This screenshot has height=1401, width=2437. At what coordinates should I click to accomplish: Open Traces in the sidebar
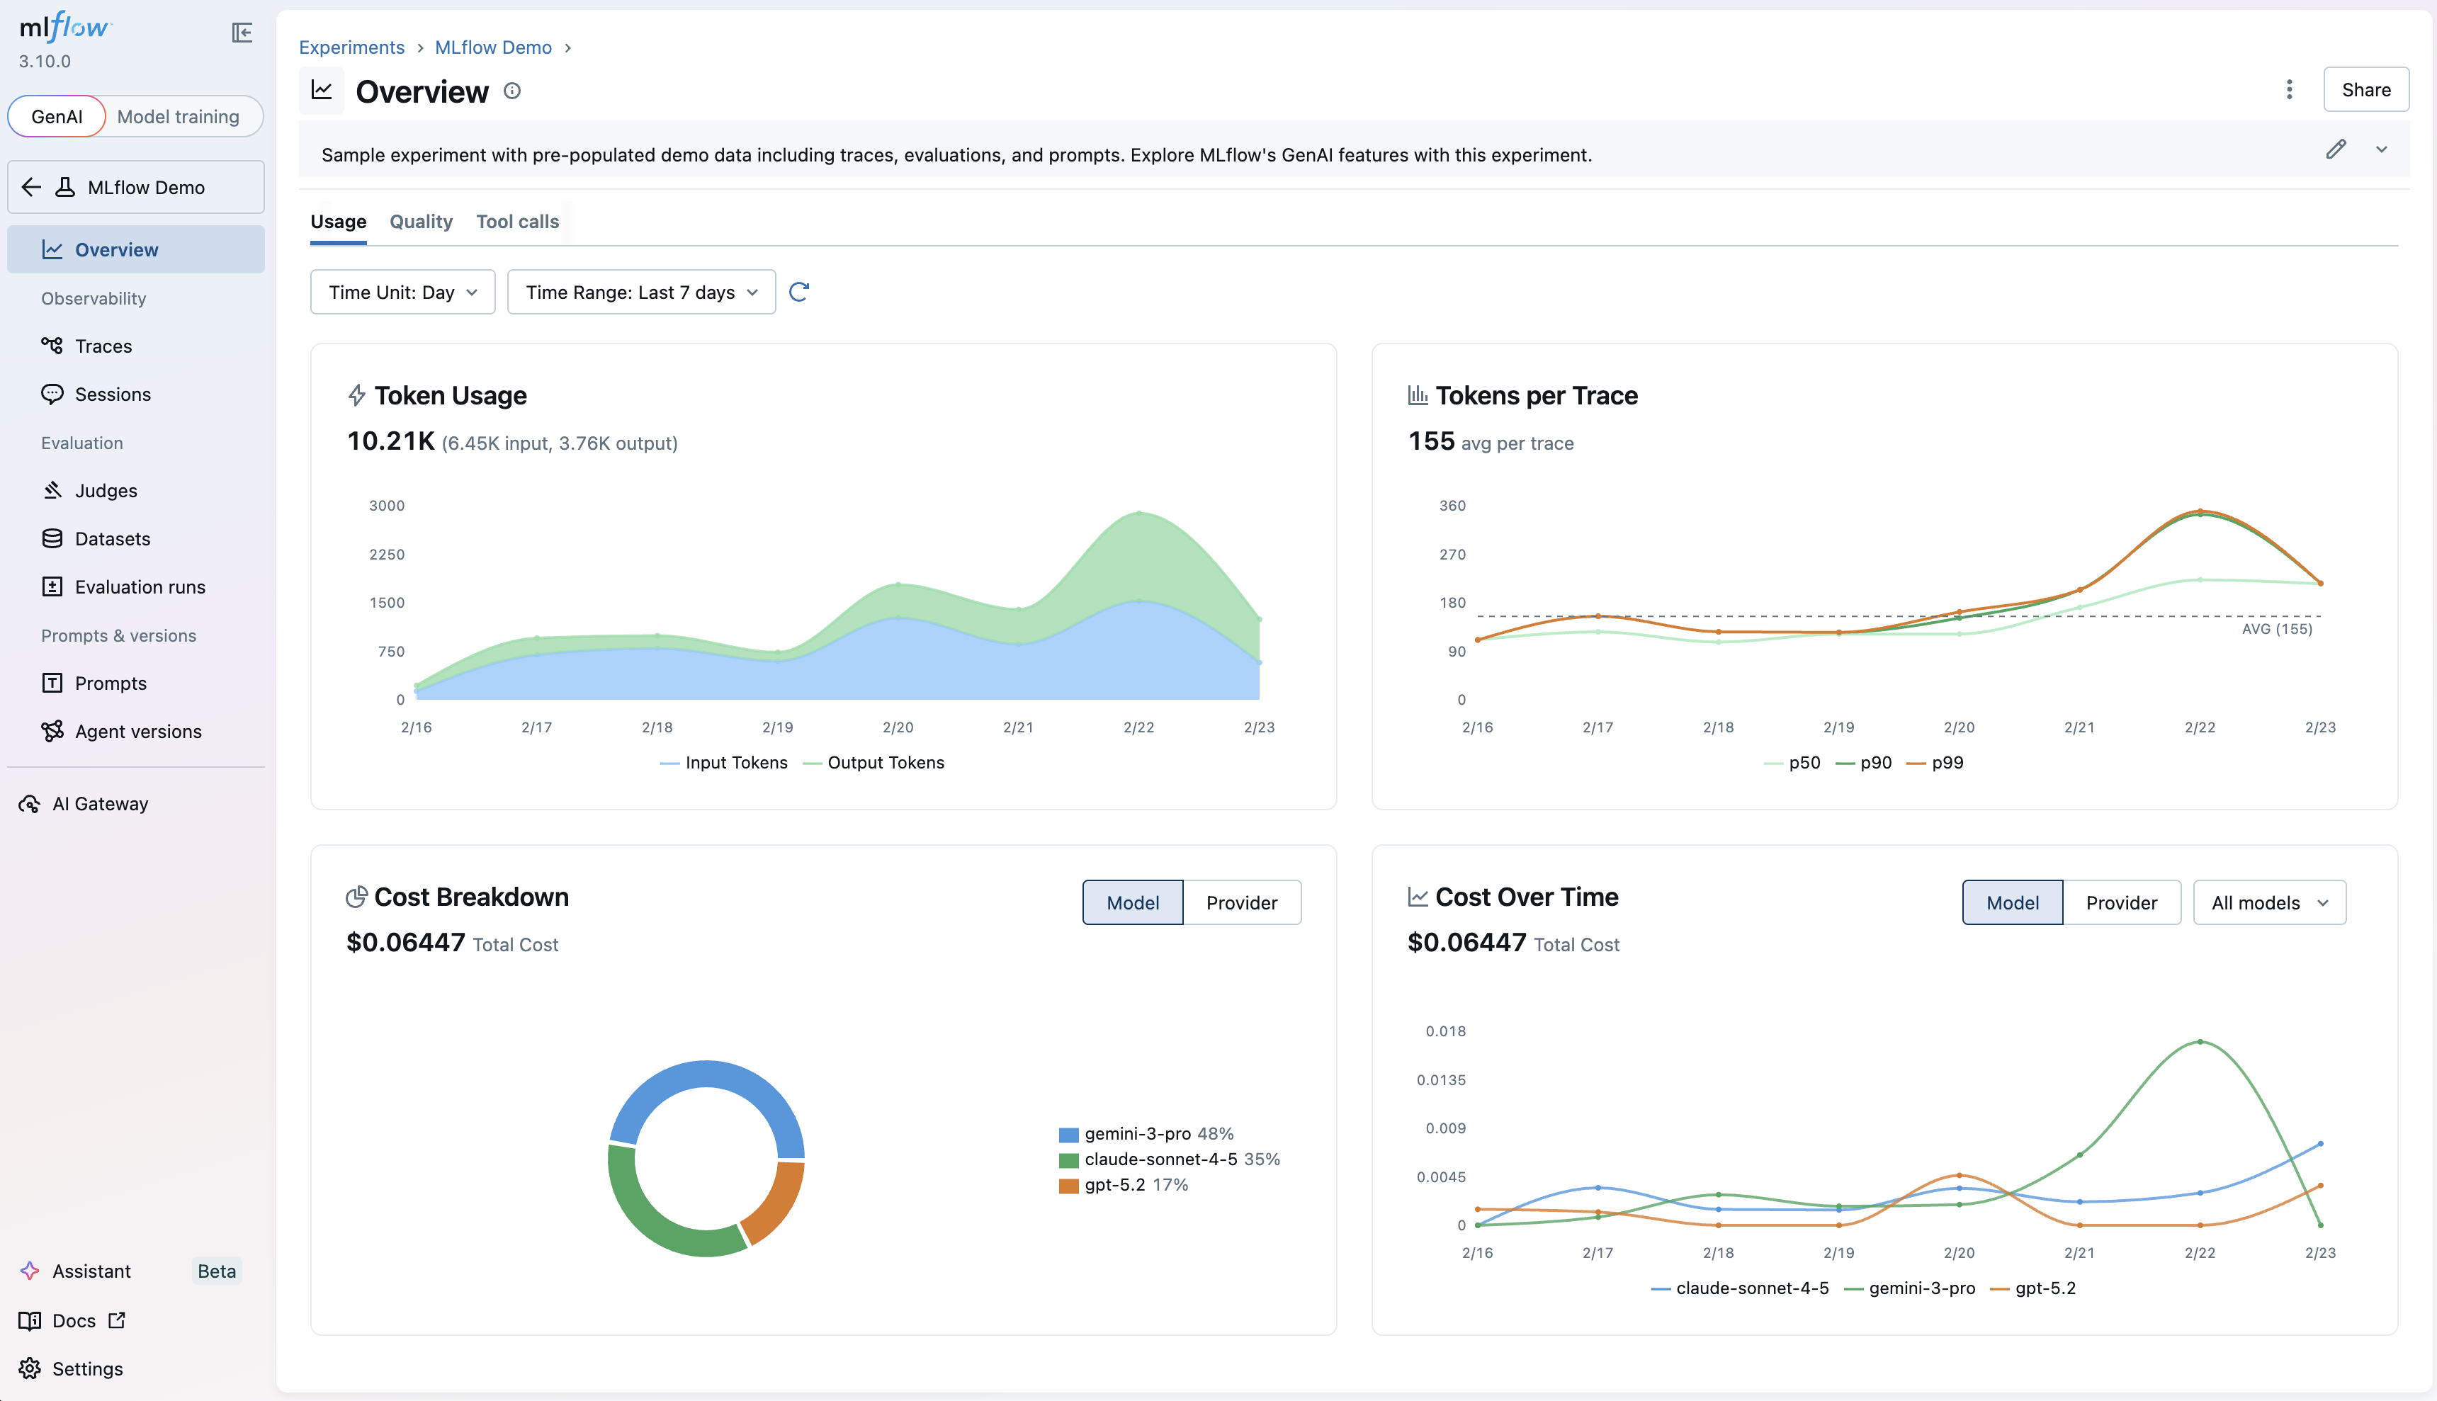tap(103, 346)
